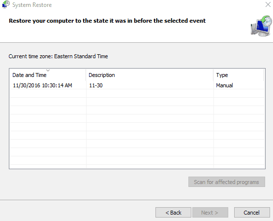Click the Manual type cell

[x=224, y=85]
